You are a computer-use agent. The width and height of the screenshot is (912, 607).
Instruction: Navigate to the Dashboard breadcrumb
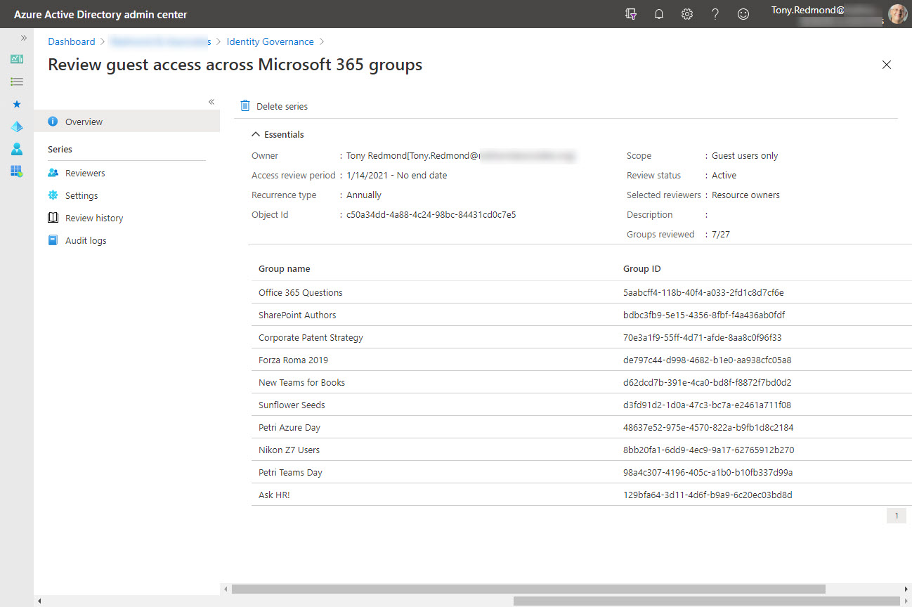click(71, 41)
